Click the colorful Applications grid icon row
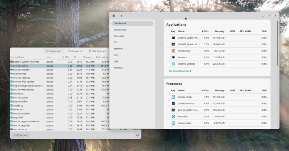Image resolution: width=289 pixels, height=151 pixels. click(173, 51)
